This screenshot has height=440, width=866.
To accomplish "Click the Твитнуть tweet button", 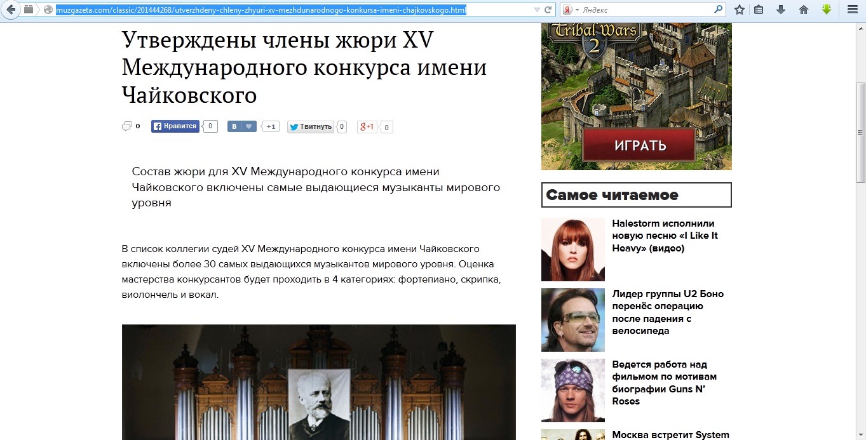I will pos(311,126).
